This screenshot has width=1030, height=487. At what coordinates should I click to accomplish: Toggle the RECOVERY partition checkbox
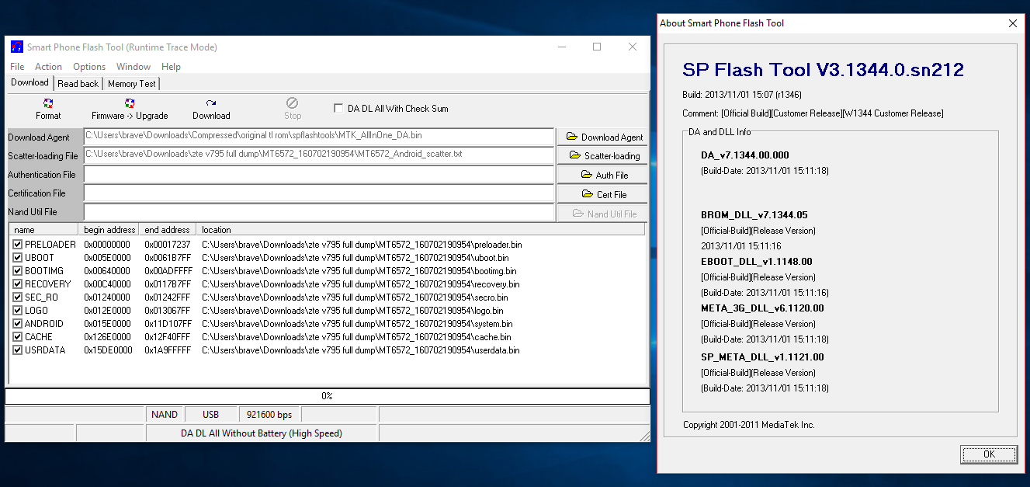(17, 284)
